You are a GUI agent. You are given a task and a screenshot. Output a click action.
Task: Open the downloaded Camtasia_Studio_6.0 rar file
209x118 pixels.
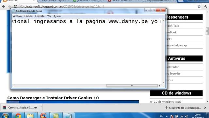23,108
